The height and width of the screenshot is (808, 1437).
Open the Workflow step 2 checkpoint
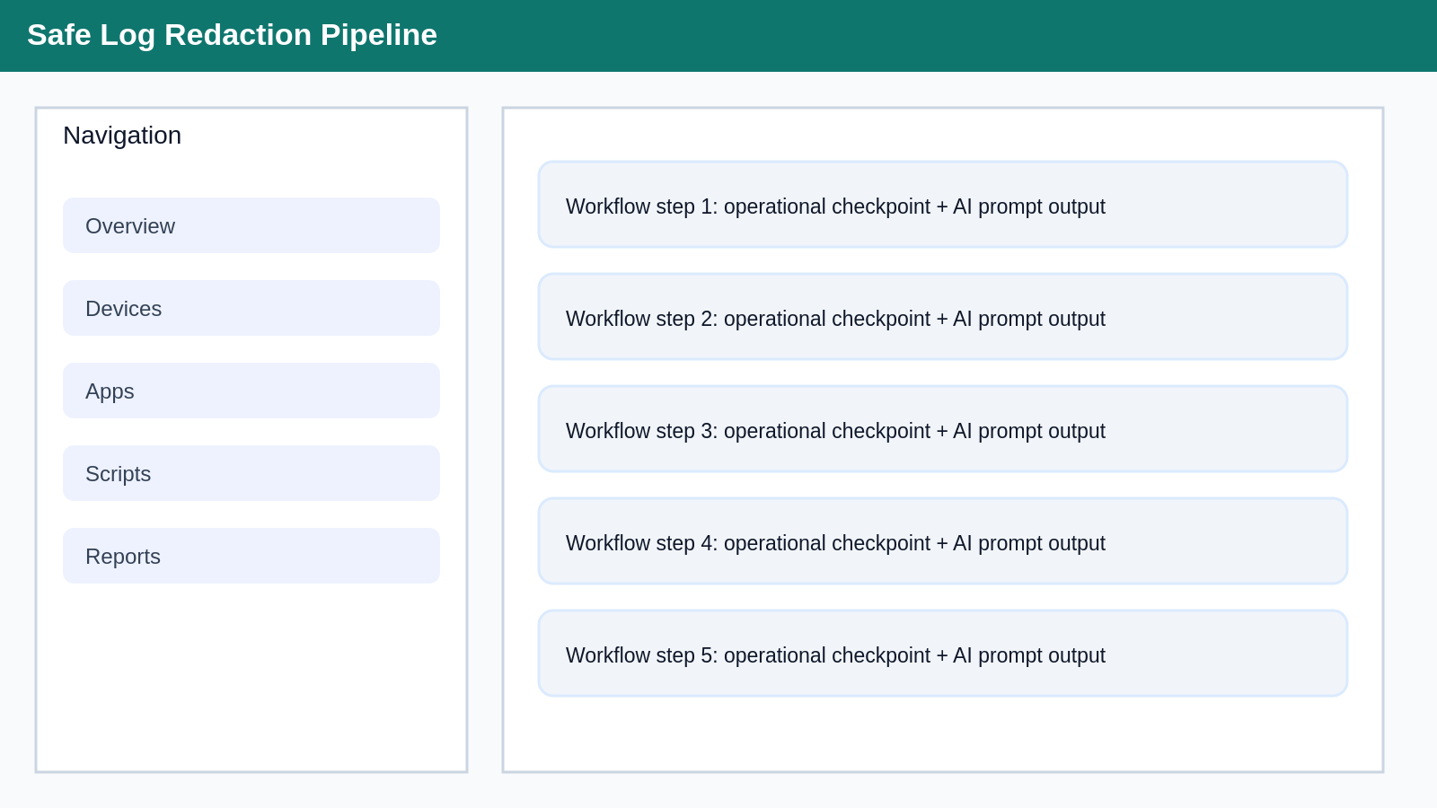click(942, 317)
